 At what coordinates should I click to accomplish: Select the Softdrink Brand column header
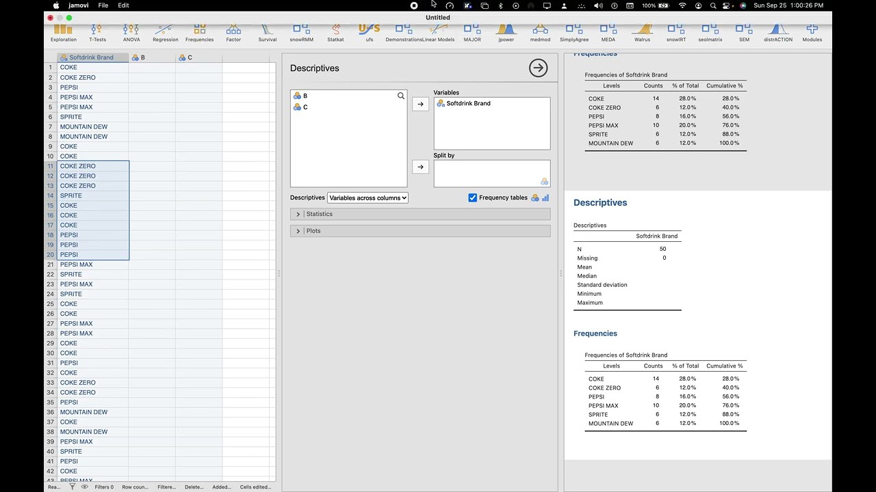(x=92, y=57)
